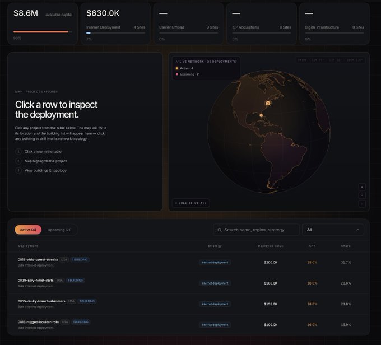381x345 pixels.
Task: Select the globe cluster marker labeled 3
Action: point(268,103)
